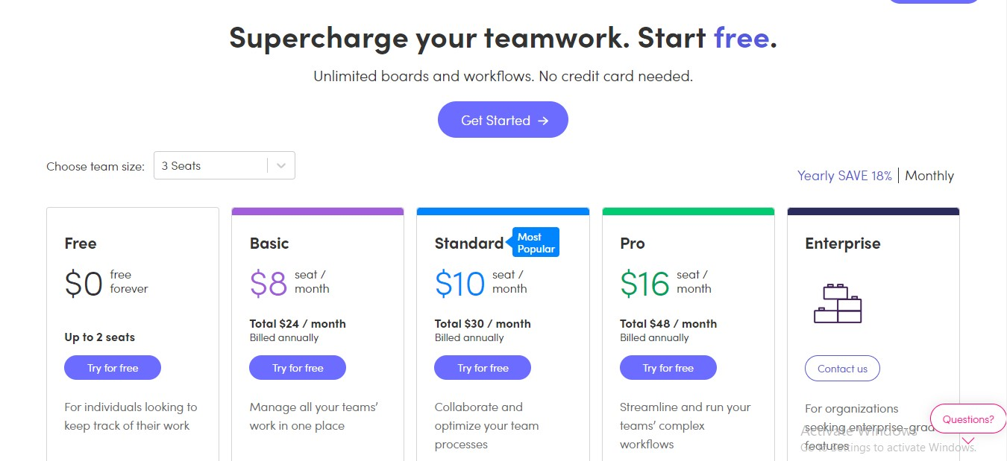
Task: Expand team size with the chevron arrow
Action: (281, 166)
